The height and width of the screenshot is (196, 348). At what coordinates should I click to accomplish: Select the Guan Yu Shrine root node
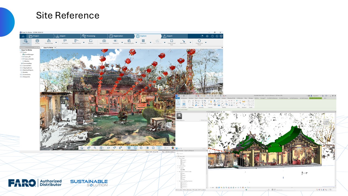[x=26, y=50]
